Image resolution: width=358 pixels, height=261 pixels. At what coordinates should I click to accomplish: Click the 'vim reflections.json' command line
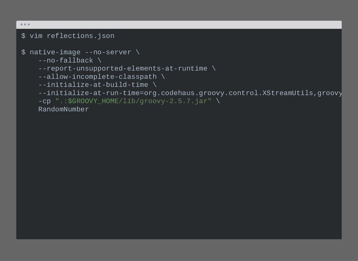68,36
